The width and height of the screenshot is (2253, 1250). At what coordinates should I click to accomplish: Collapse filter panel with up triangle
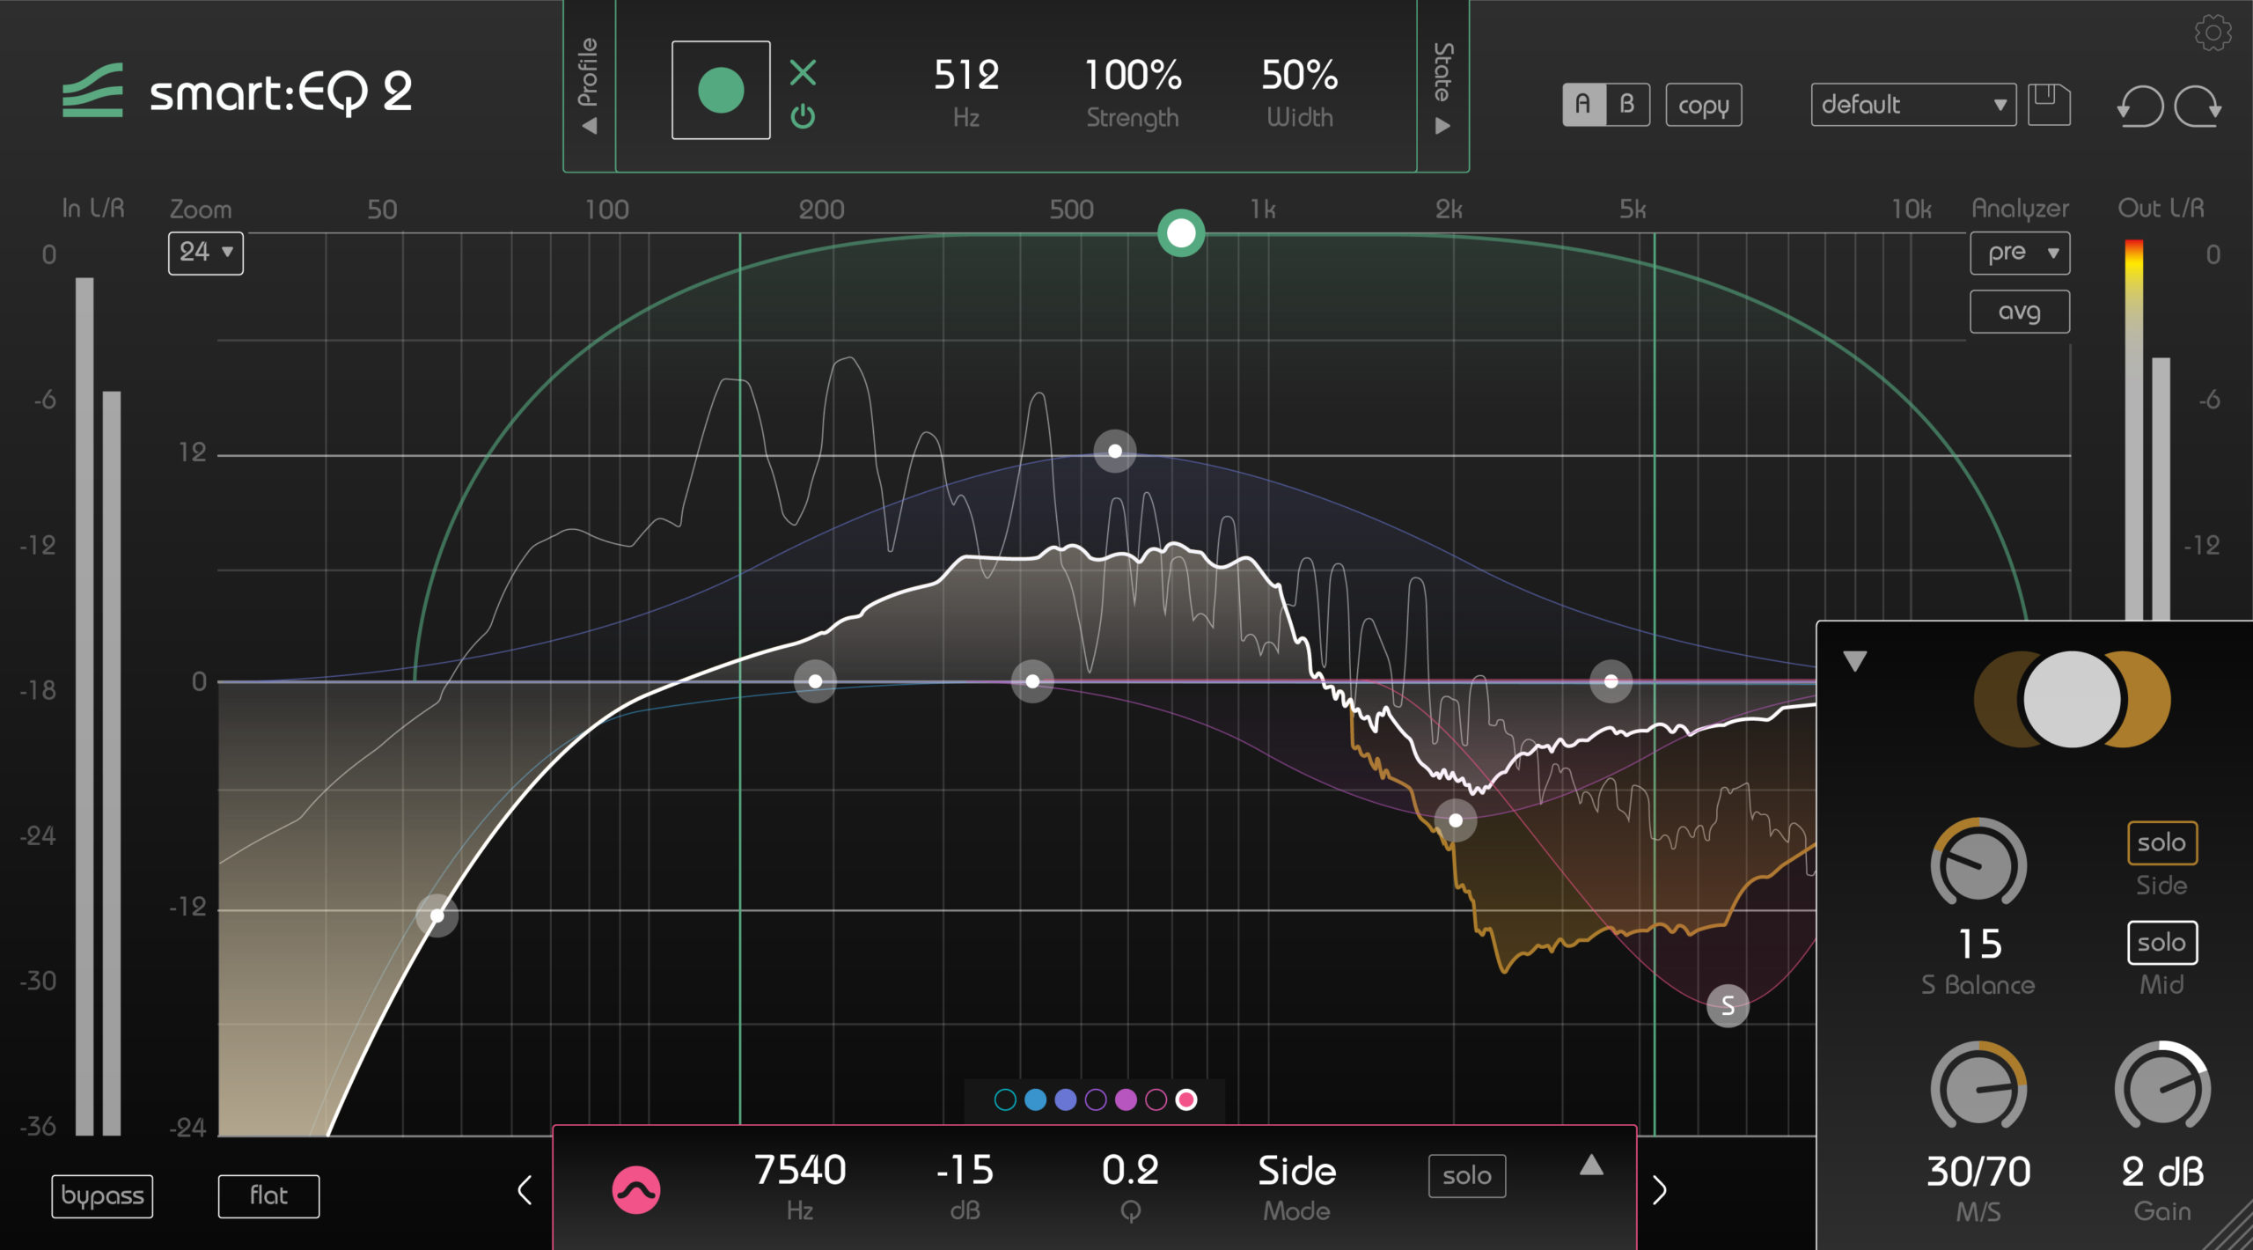click(1591, 1165)
